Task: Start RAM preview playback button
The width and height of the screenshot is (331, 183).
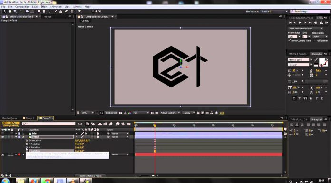Action: point(327,23)
